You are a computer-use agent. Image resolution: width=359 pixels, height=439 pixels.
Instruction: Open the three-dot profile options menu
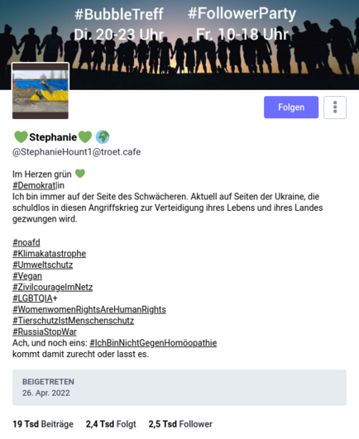pyautogui.click(x=335, y=107)
